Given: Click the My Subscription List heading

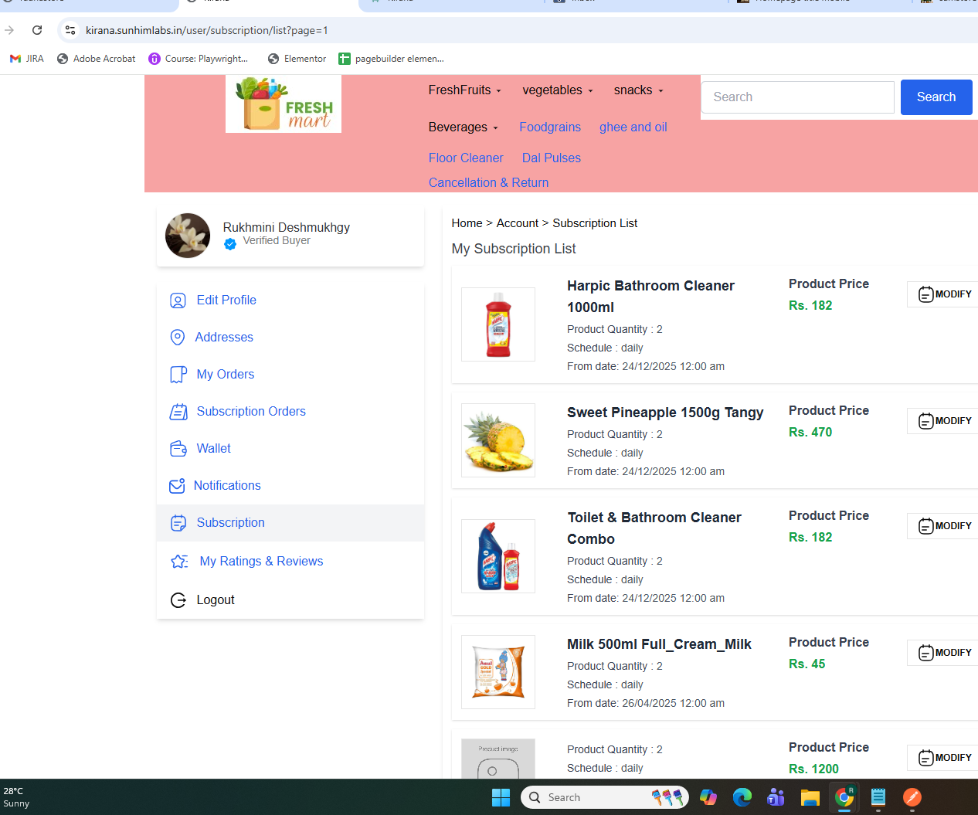Looking at the screenshot, I should [514, 249].
